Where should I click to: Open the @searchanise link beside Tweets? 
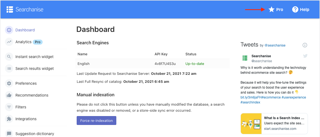pyautogui.click(x=275, y=45)
